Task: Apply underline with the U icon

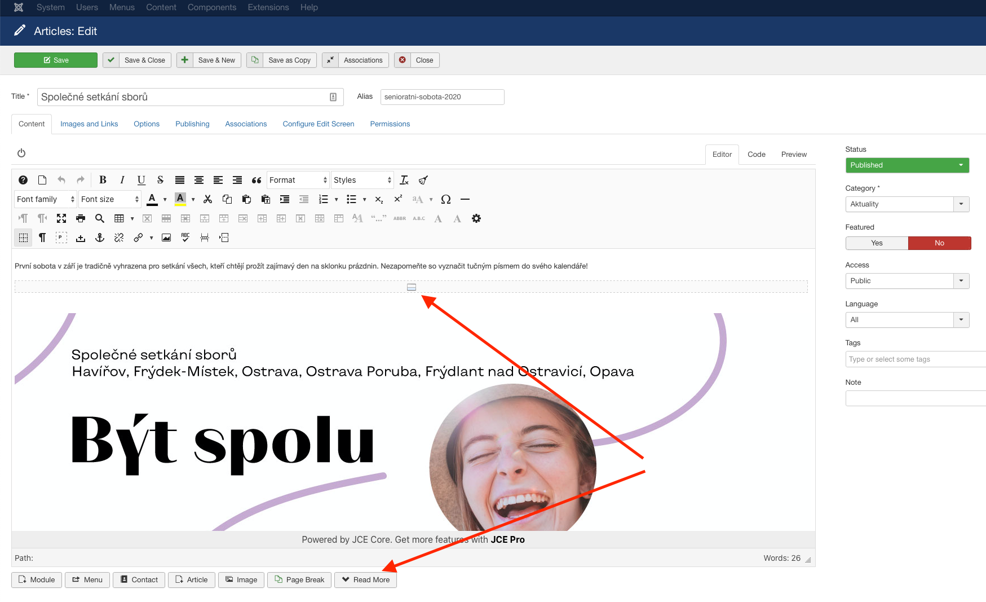Action: tap(141, 180)
